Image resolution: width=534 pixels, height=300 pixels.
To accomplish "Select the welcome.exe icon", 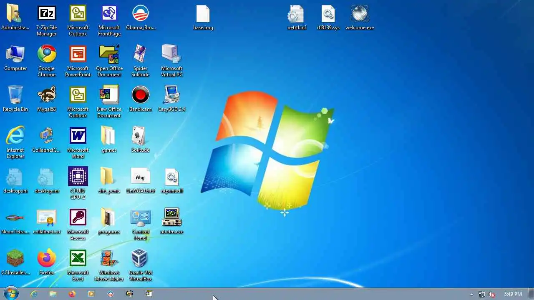I will pos(360,17).
